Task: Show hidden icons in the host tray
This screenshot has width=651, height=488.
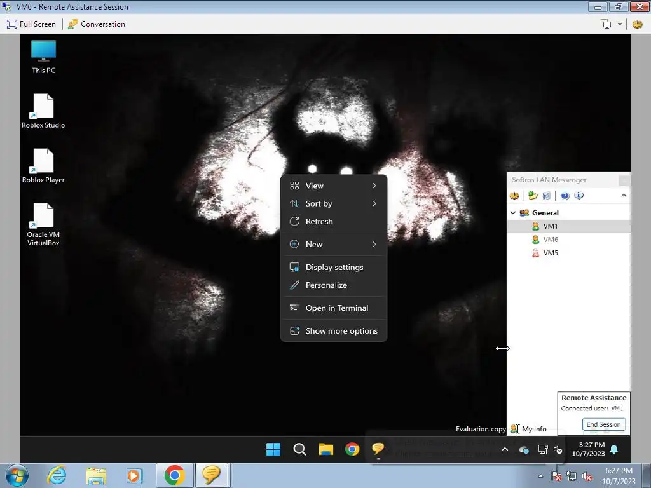Action: point(540,476)
